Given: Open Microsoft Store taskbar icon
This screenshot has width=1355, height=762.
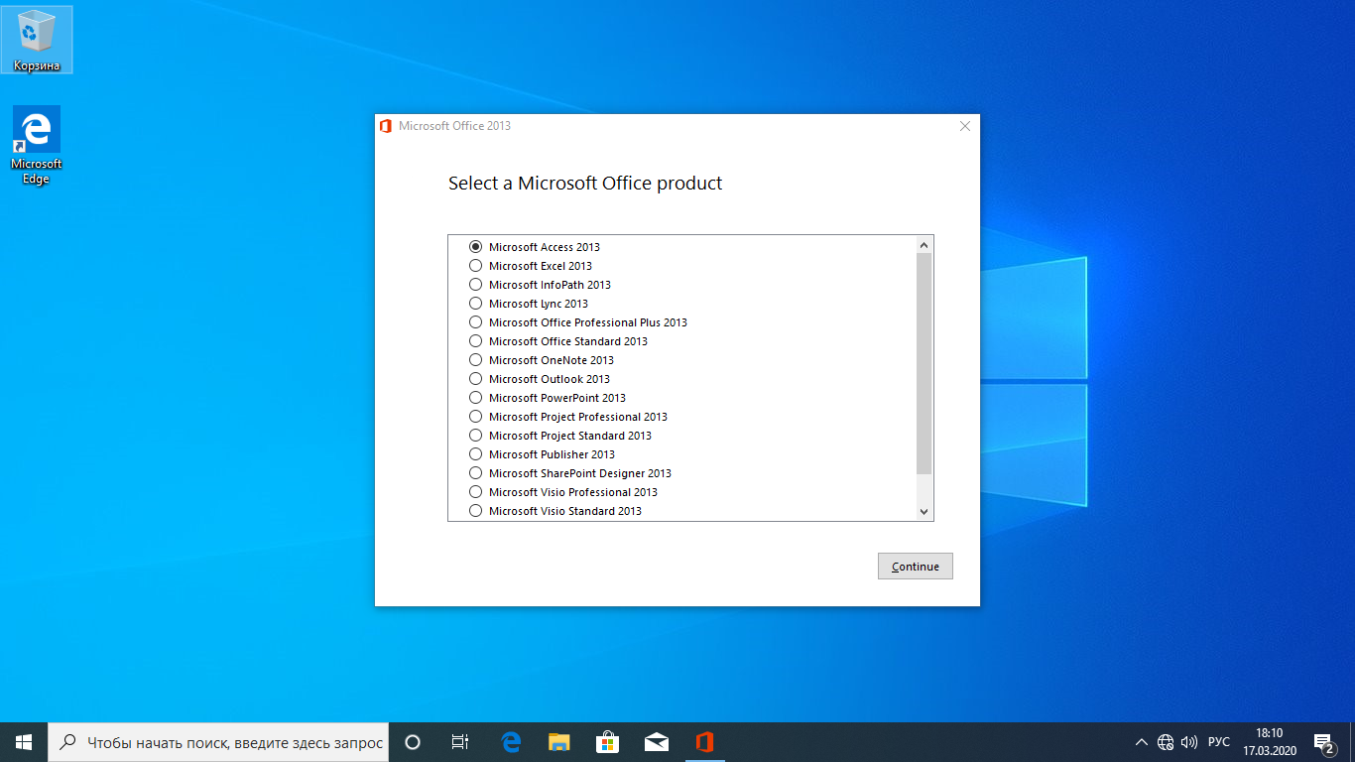Looking at the screenshot, I should 607,742.
